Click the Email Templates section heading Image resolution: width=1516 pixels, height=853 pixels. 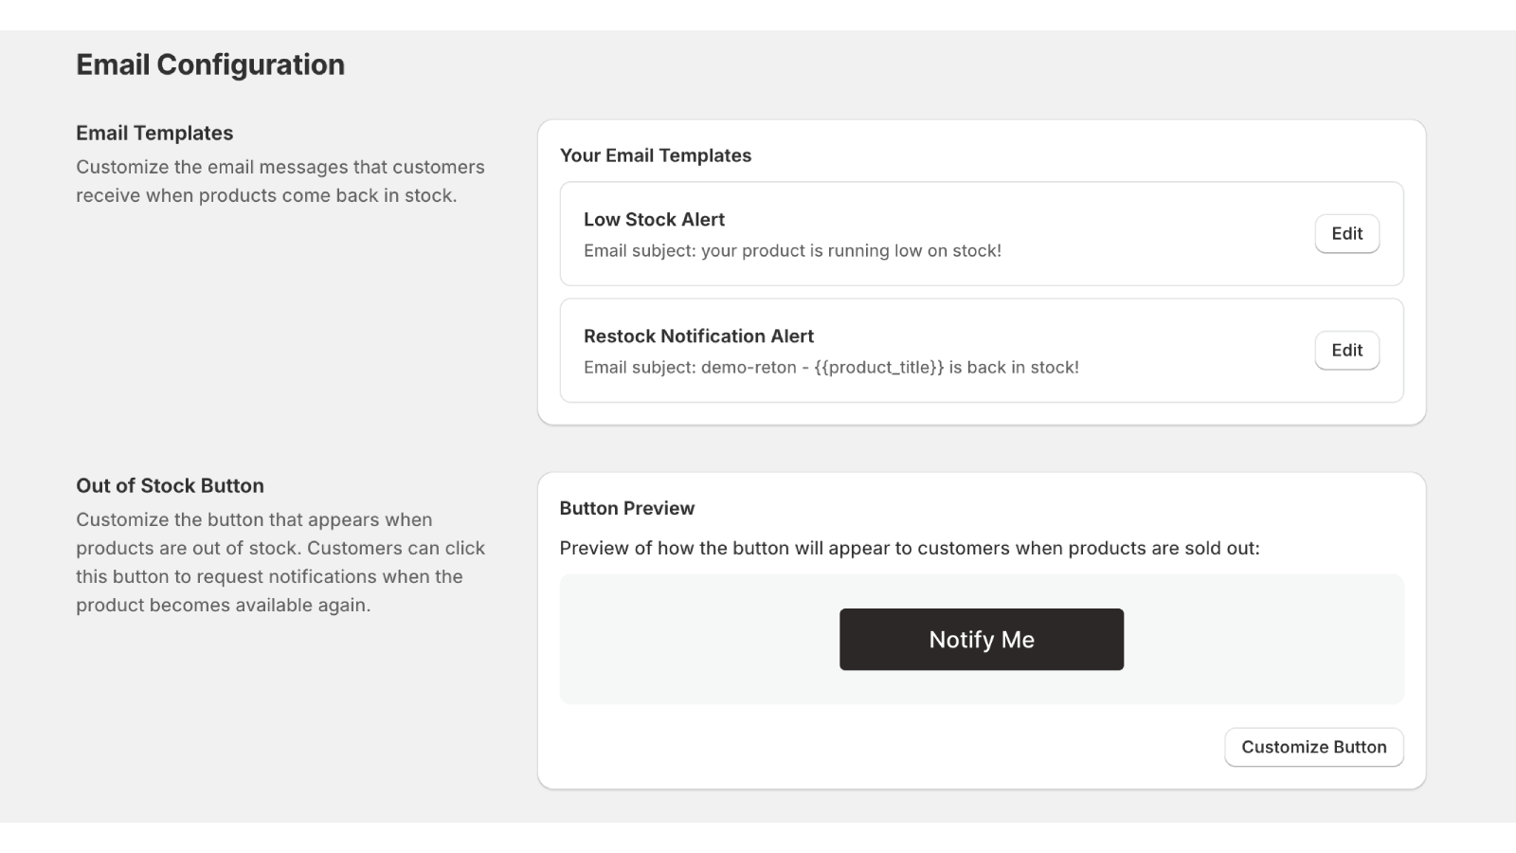154,134
